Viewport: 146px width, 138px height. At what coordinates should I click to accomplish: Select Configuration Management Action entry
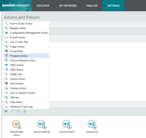tap(26, 33)
